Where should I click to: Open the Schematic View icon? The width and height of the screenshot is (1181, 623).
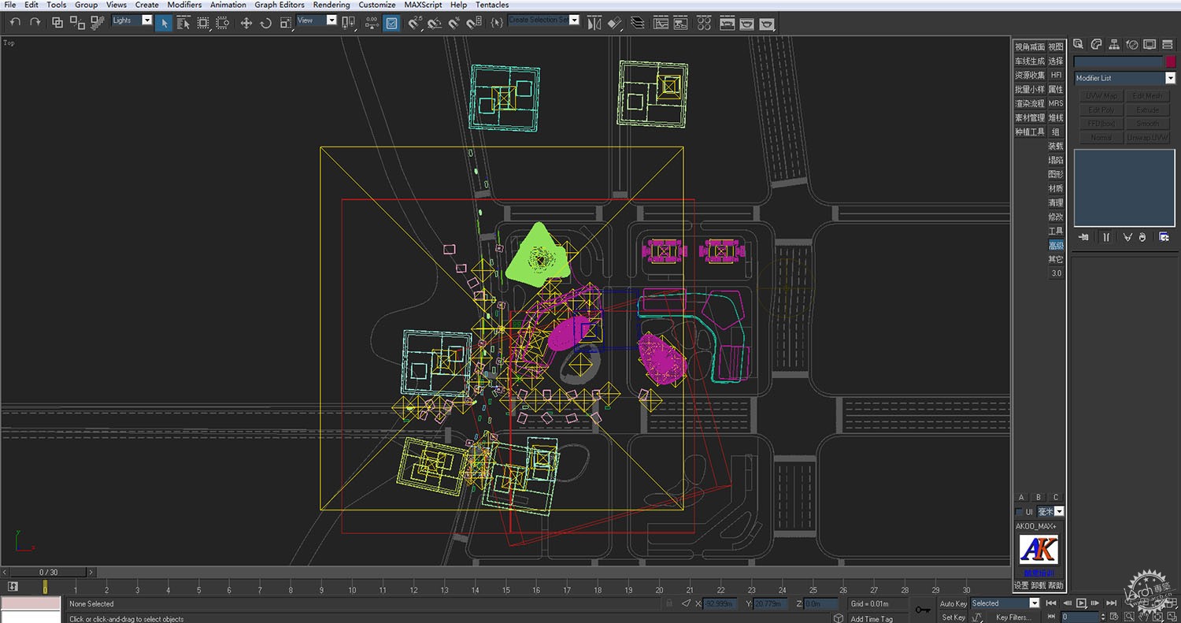[x=682, y=23]
